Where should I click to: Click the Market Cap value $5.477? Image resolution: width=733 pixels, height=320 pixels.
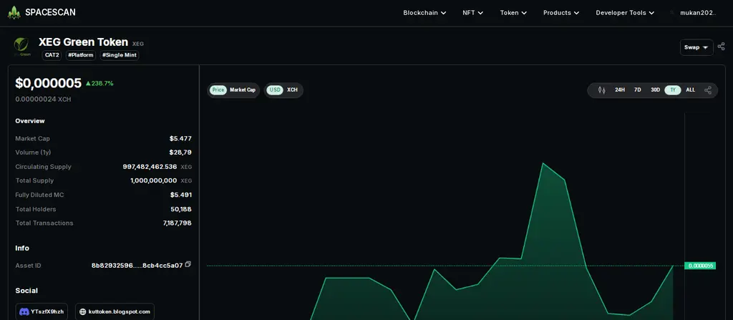pyautogui.click(x=180, y=138)
